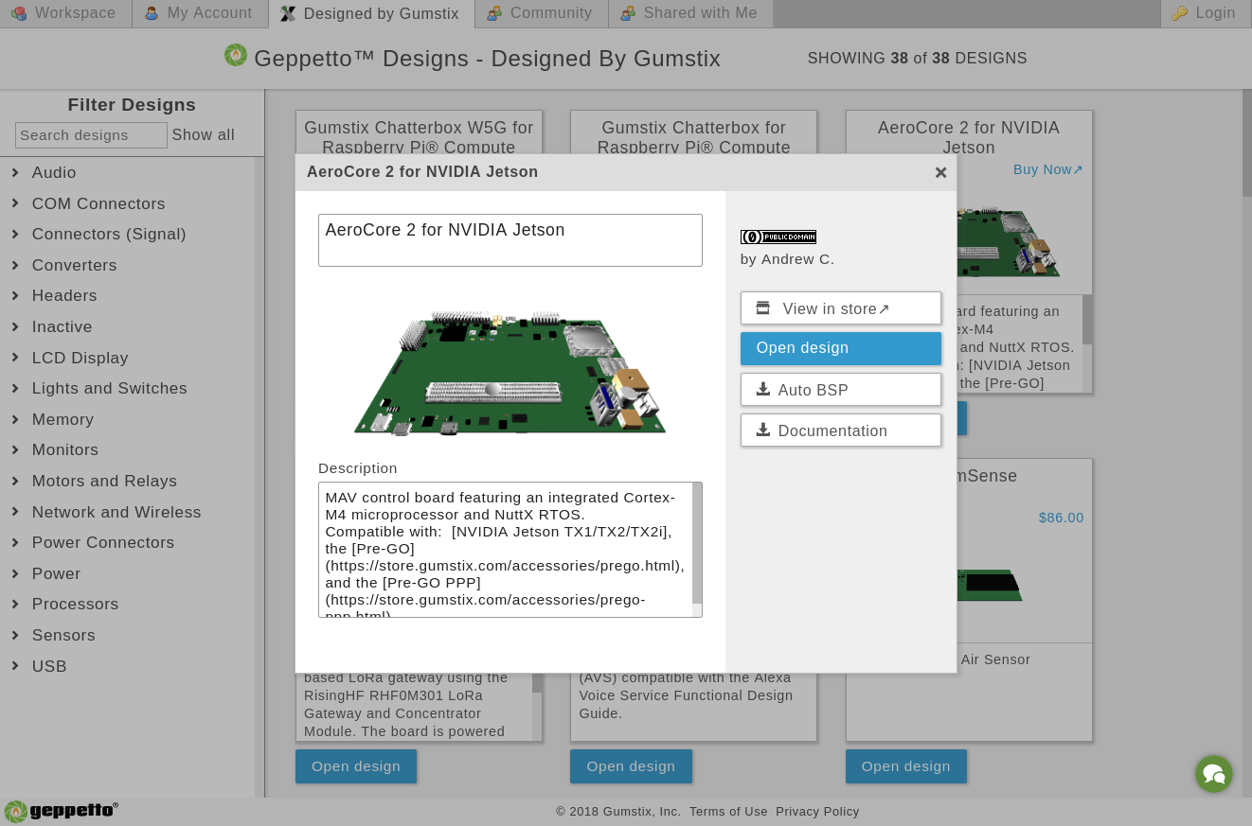Image resolution: width=1252 pixels, height=826 pixels.
Task: Open the chat support bubble
Action: pos(1214,774)
